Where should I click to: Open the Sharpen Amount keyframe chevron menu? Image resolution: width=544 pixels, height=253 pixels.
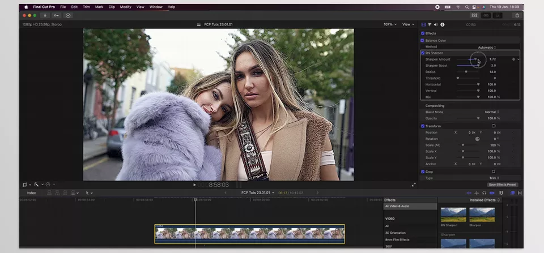(518, 59)
